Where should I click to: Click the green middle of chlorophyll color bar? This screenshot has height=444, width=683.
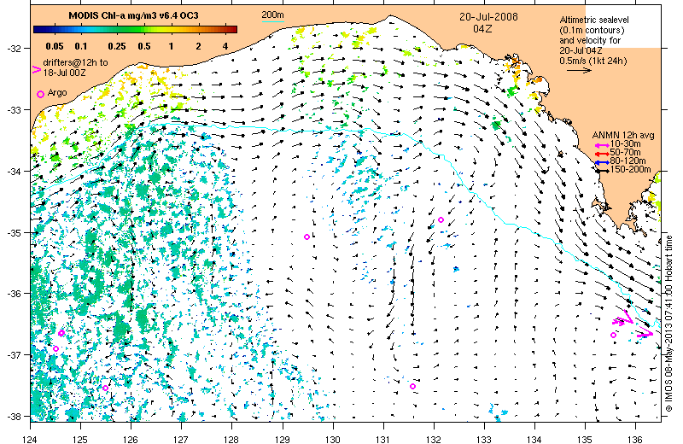135,30
